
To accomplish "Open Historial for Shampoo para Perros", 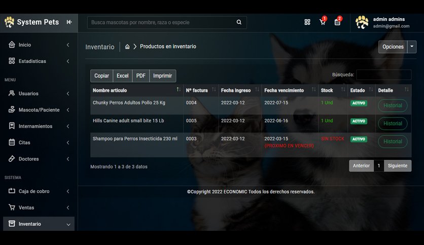I will click(x=393, y=141).
